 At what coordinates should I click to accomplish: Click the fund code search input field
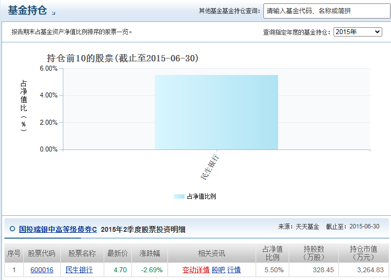[327, 11]
